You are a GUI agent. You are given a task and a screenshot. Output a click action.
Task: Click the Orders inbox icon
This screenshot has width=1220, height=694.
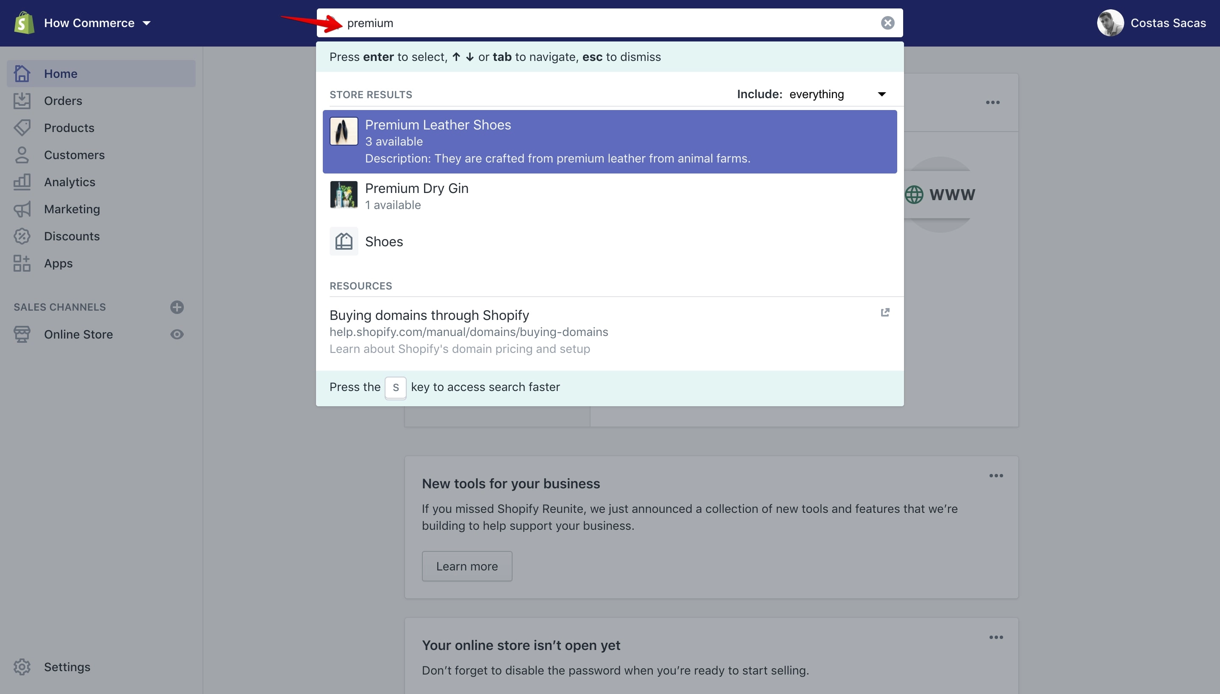click(22, 101)
